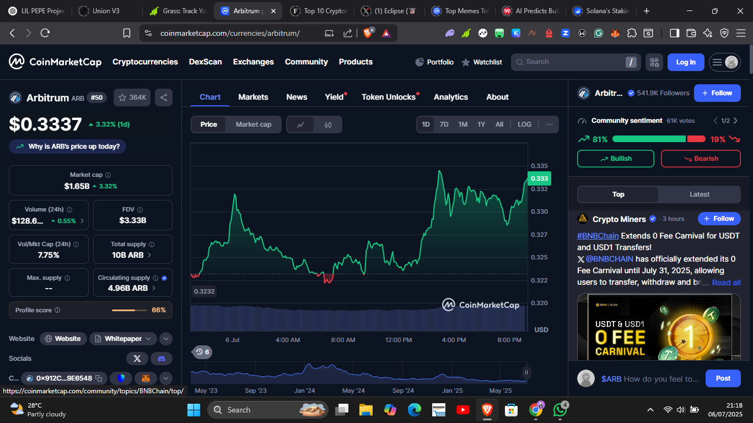Viewport: 753px width, 423px height.
Task: Expand more website links chevron
Action: point(166,339)
